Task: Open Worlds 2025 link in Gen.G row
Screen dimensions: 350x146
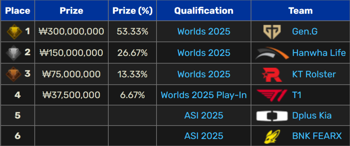Action: 204,32
